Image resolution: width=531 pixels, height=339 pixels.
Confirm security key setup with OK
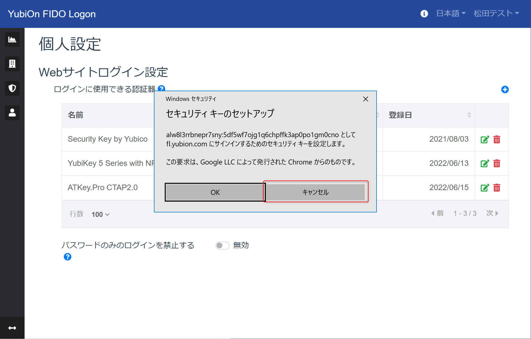click(x=215, y=192)
